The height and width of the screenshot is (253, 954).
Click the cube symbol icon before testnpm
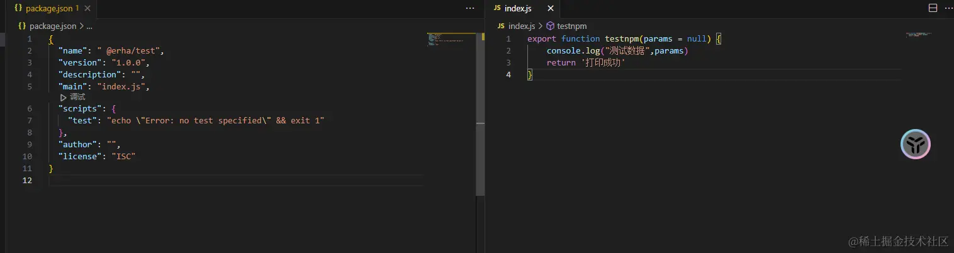(550, 26)
